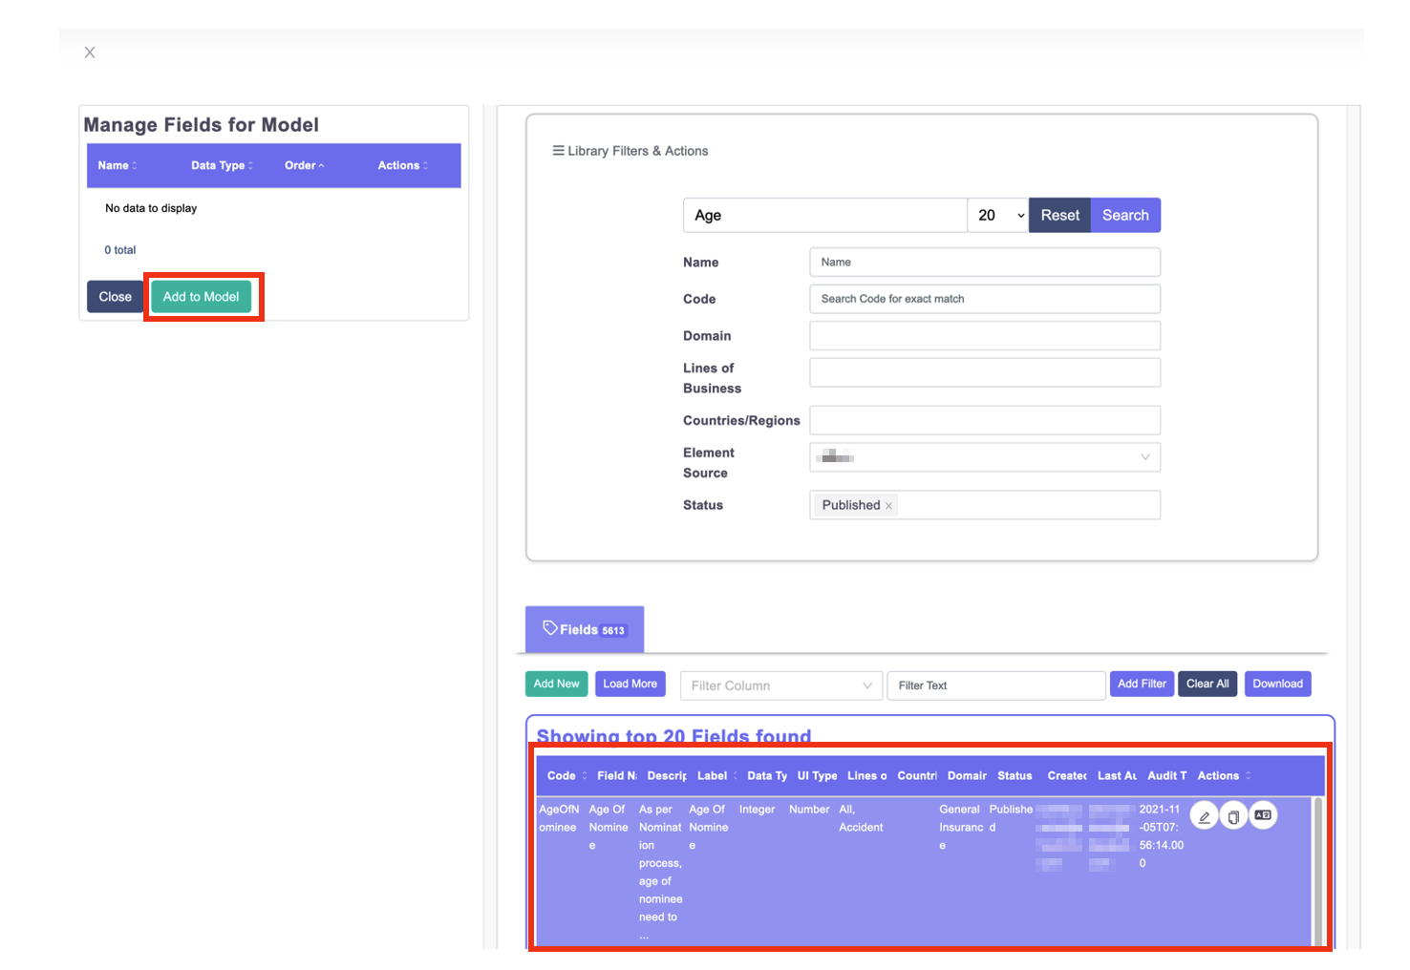Screen dimensions: 1410x970
Task: Sort library table by Label column
Action: [x=716, y=776]
